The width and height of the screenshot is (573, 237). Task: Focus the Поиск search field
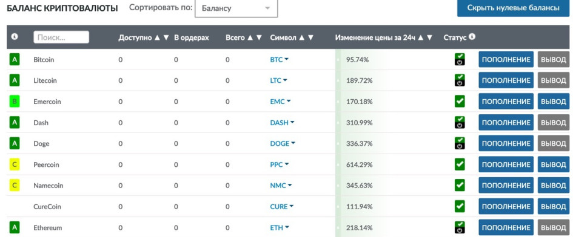pos(61,37)
